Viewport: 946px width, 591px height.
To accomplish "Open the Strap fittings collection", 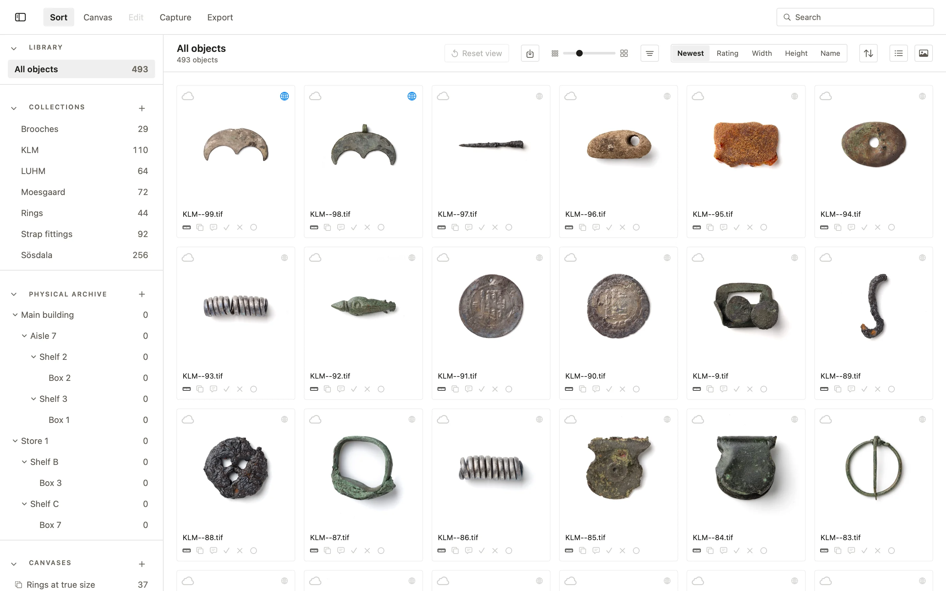I will [81, 234].
